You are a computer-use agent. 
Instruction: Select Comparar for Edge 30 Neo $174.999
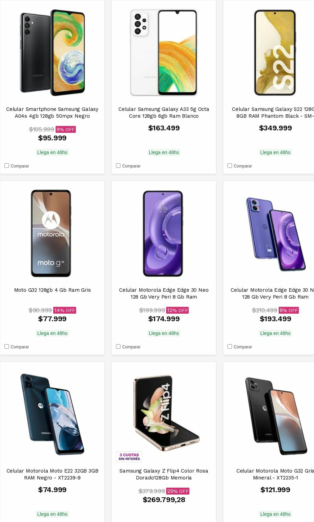click(118, 346)
